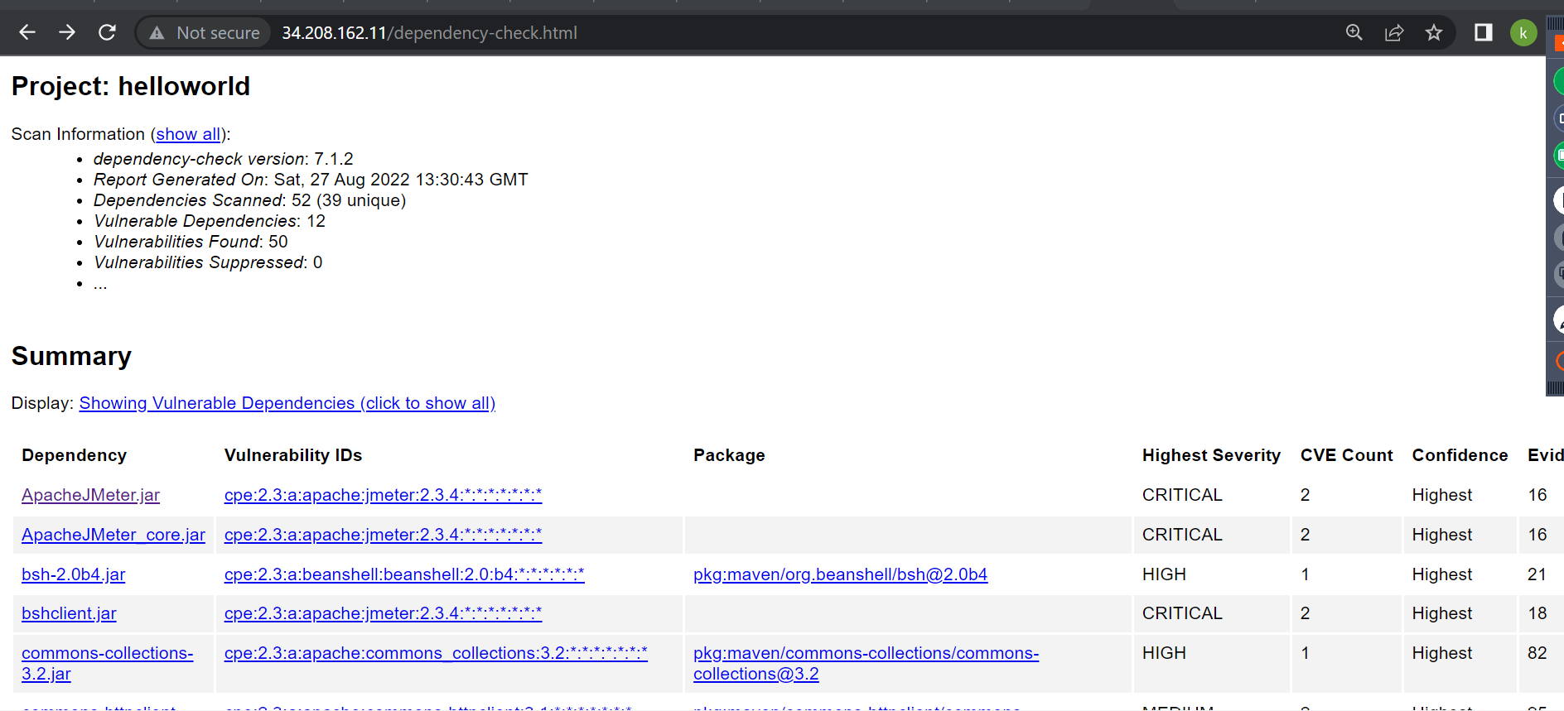This screenshot has width=1564, height=711.
Task: Open the CPE link for bshclient.jar
Action: point(383,613)
